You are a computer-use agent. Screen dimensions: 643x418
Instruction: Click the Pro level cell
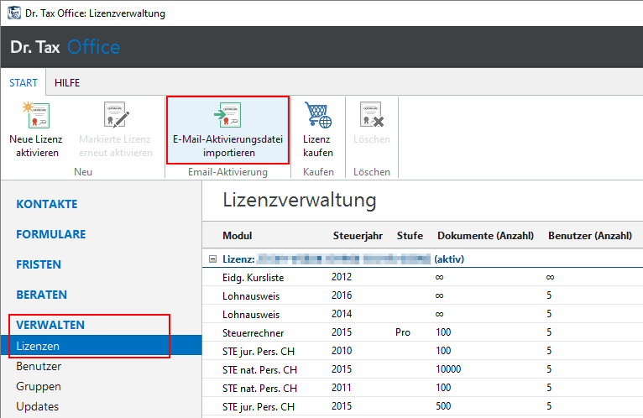403,332
